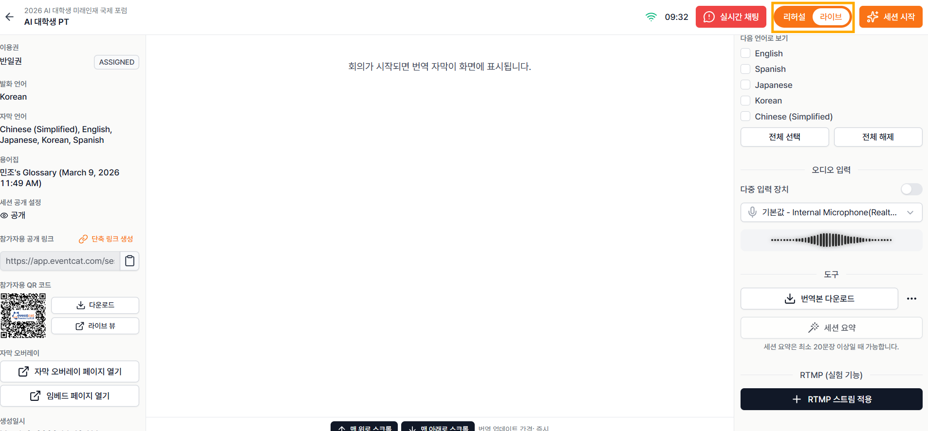This screenshot has height=431, width=928.
Task: Check the Japanese language checkbox
Action: 745,85
